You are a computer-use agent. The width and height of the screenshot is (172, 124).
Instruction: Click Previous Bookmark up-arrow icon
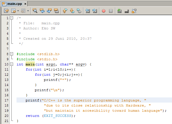(x=65, y=11)
